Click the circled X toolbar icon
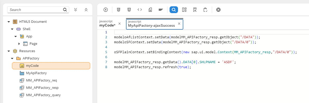309x103 pixels. pos(218,10)
